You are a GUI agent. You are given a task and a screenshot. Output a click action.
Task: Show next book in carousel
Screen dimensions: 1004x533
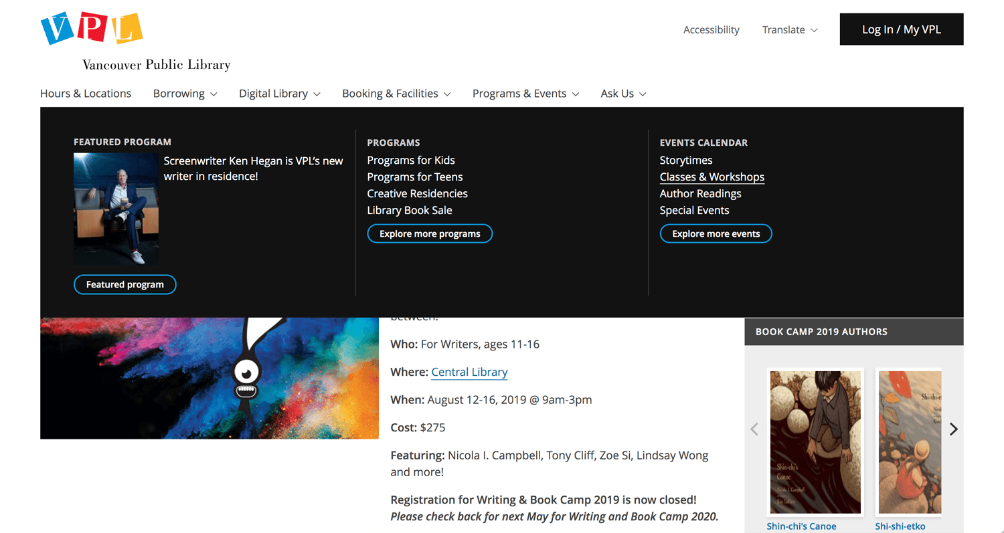tap(954, 429)
